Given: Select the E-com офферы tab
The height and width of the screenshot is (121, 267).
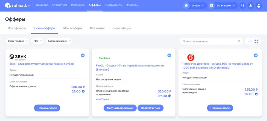Looking at the screenshot, I should [44, 28].
